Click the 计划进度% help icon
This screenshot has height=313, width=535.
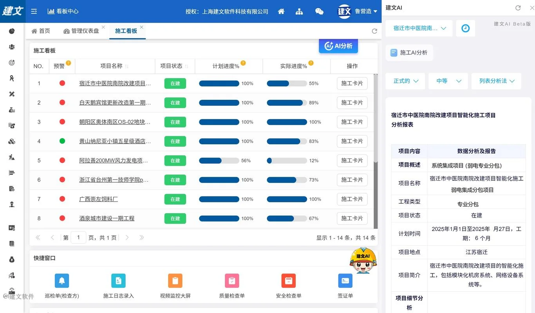pos(243,63)
